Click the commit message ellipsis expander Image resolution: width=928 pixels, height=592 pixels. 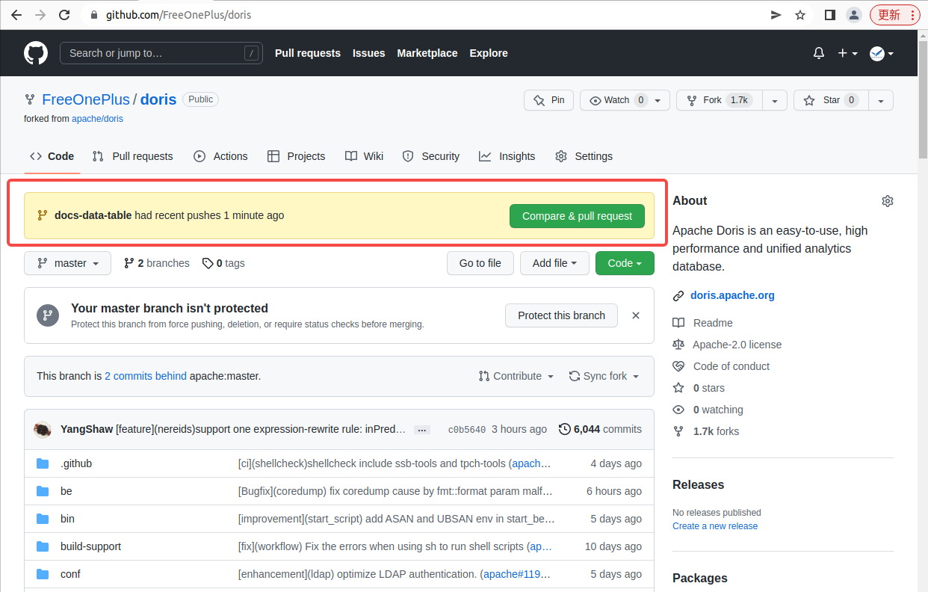(x=422, y=430)
